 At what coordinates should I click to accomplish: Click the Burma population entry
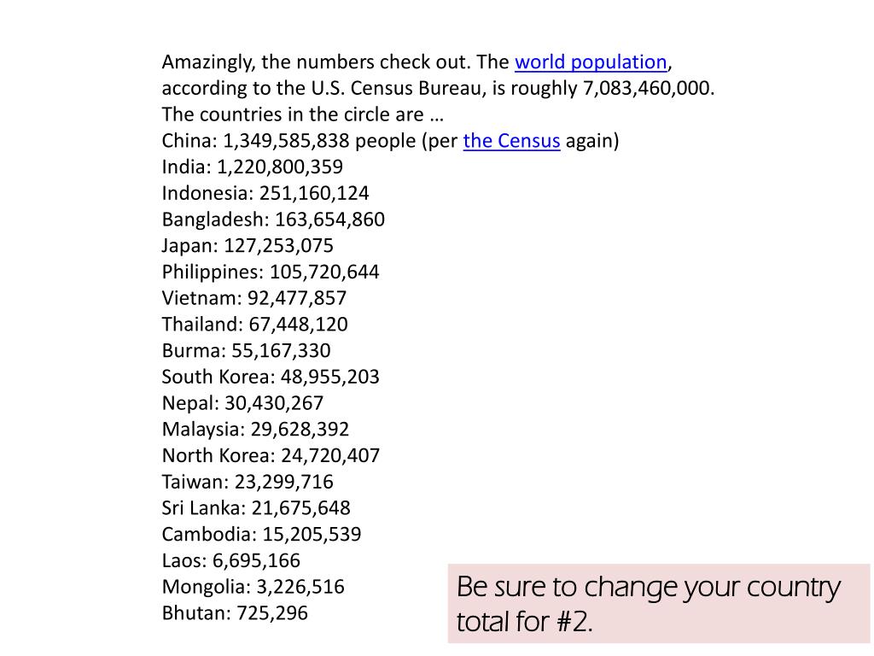[x=247, y=350]
